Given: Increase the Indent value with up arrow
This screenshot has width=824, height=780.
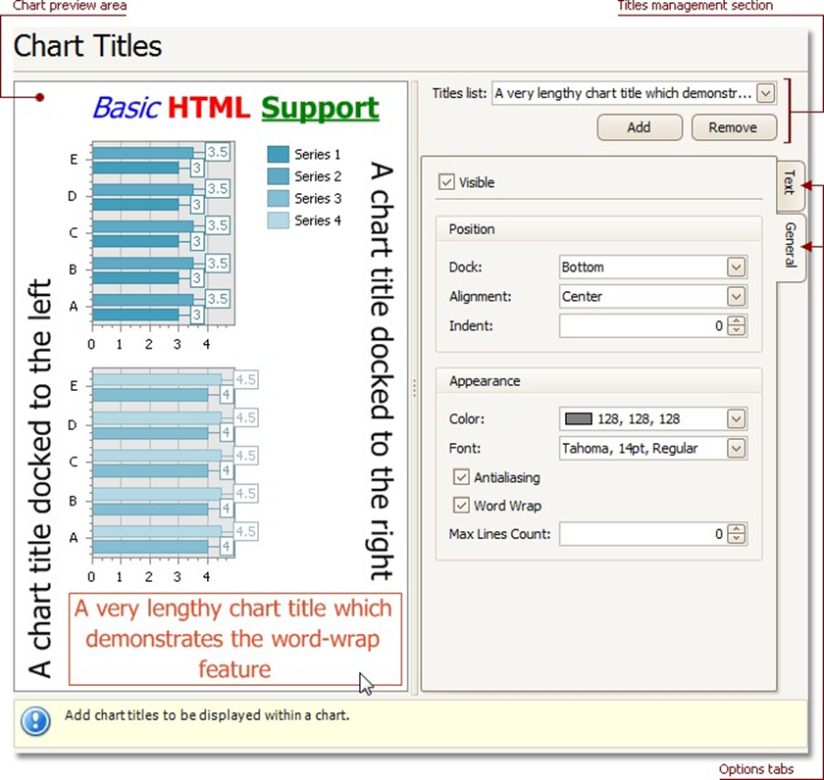Looking at the screenshot, I should (738, 320).
